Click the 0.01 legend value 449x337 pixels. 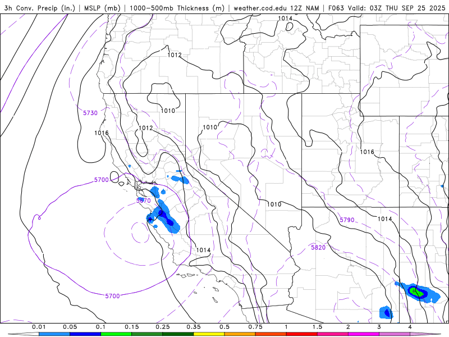pos(39,327)
